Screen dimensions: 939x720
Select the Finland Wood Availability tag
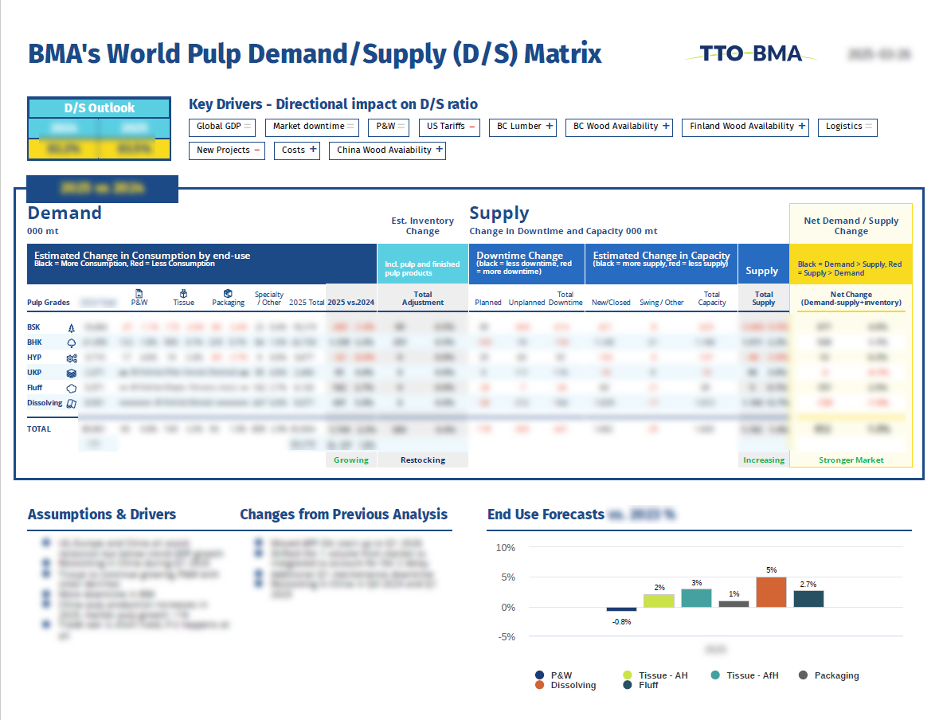click(748, 127)
